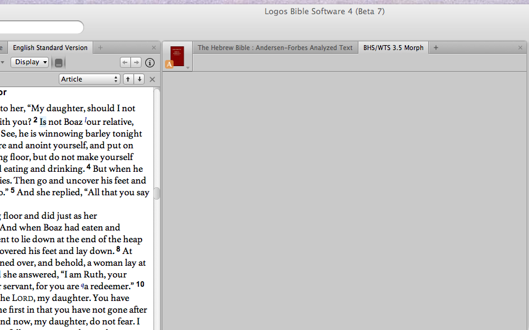The height and width of the screenshot is (330, 529).
Task: Go back with the left arrow button
Action: click(x=125, y=62)
